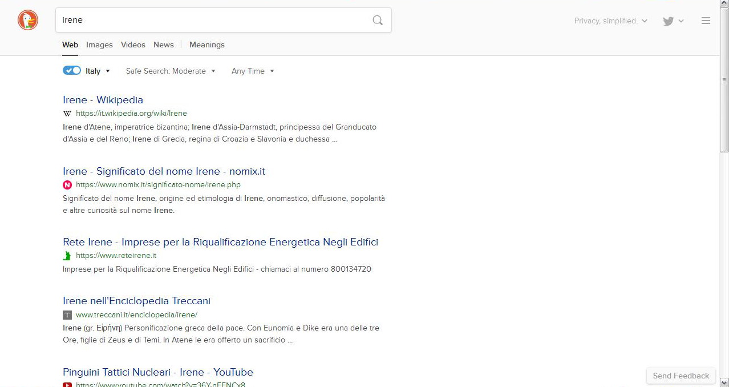Switch to the News tab

(x=164, y=45)
